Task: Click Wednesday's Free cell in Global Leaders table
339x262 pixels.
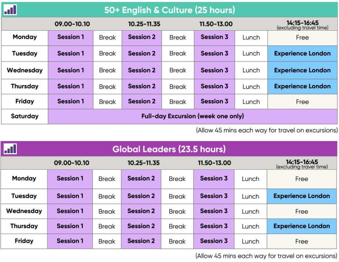Action: tap(301, 212)
